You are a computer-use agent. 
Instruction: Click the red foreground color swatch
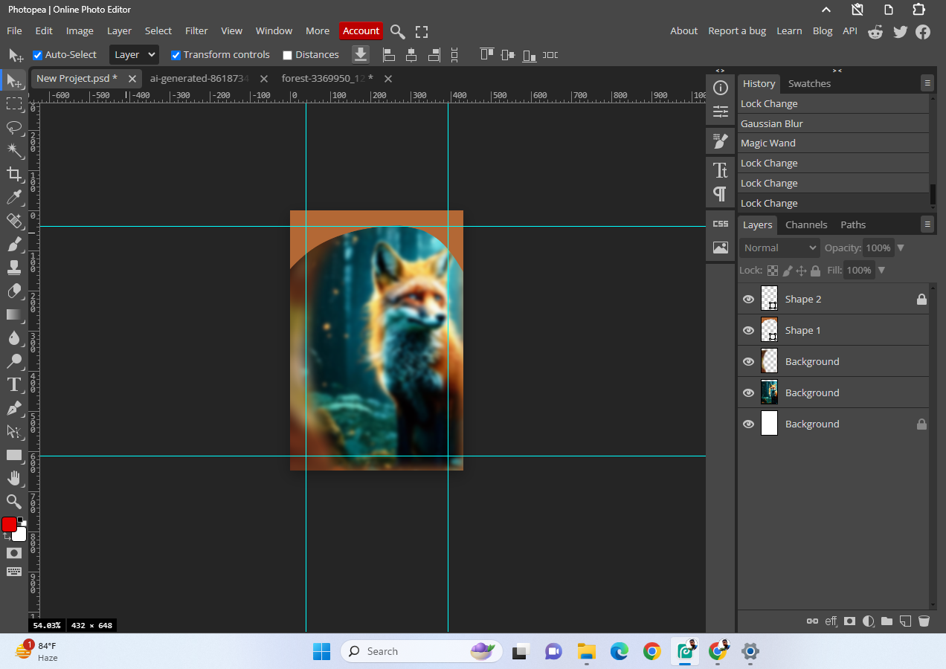click(x=9, y=525)
